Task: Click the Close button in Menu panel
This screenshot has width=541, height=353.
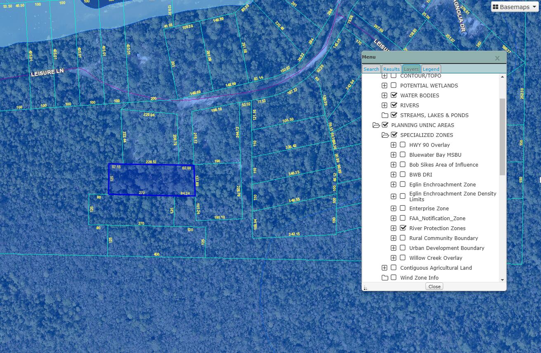Action: (x=434, y=286)
